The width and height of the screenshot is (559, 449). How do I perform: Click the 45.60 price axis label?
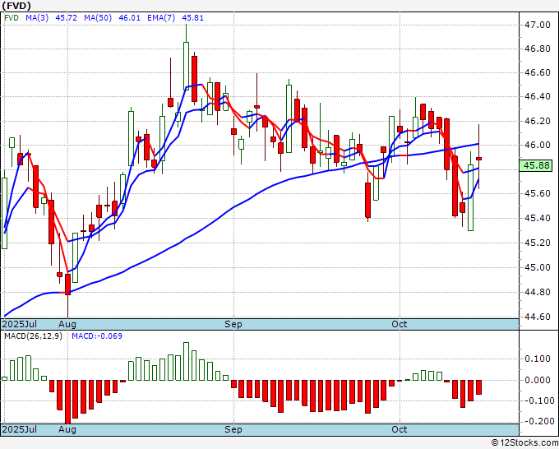pos(538,193)
